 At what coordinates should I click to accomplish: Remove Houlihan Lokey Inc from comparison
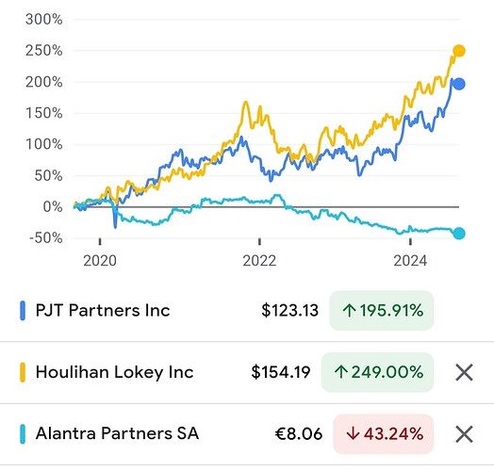[464, 372]
